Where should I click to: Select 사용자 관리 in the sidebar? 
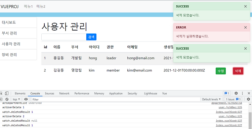18,44
